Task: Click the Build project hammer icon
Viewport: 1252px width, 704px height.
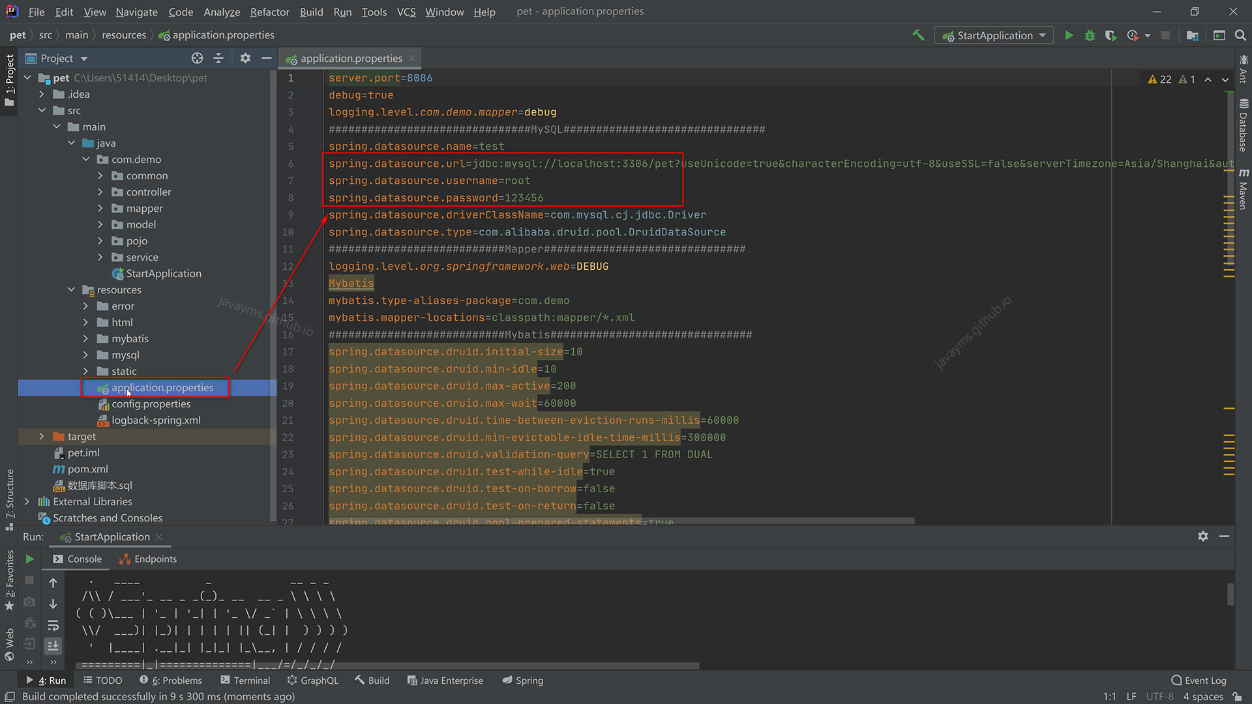Action: (x=918, y=35)
